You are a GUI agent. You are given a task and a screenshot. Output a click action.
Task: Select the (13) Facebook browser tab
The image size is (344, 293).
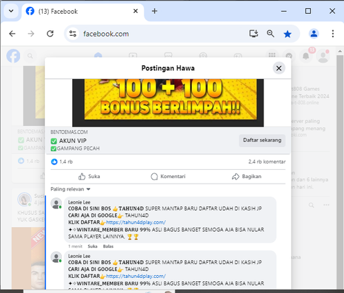83,11
